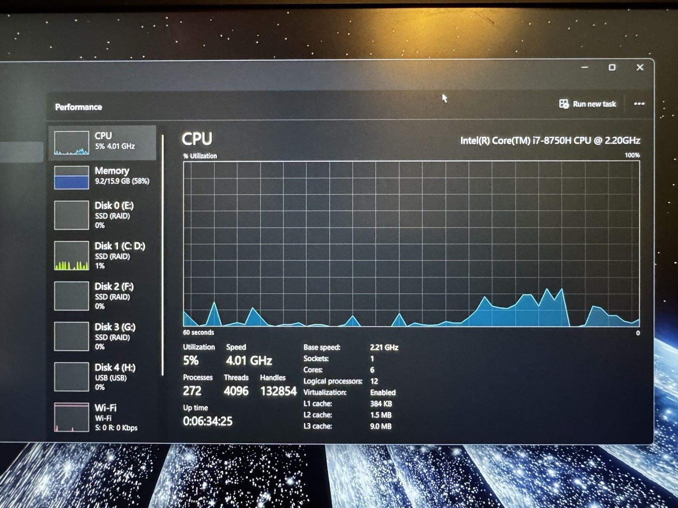Click Run new task button

[x=588, y=104]
